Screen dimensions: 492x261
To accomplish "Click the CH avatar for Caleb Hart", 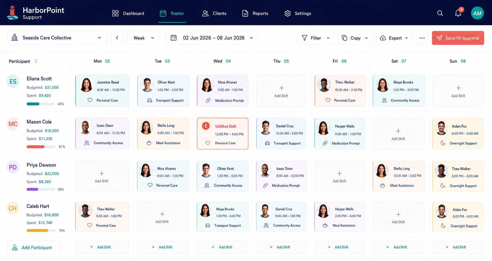I will 13,208.
